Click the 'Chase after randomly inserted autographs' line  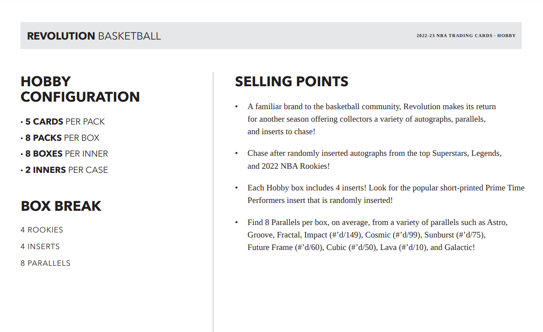point(374,153)
